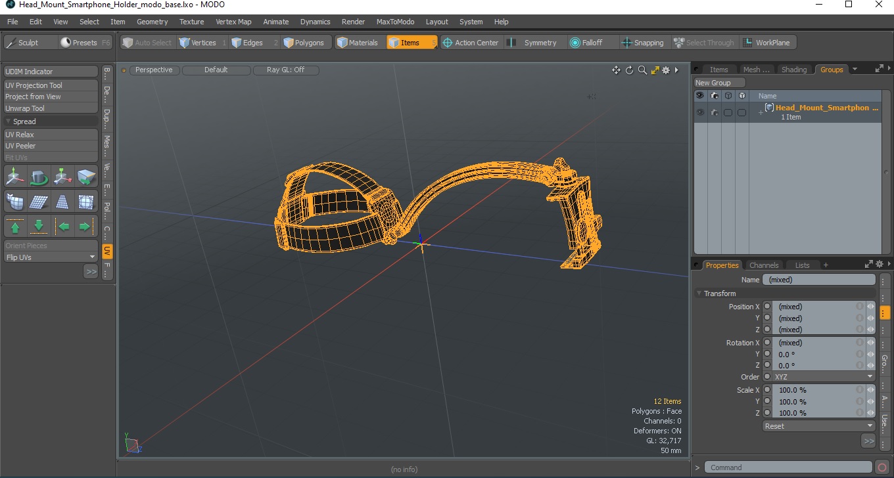Click Properties sidebar double-arrow more button
The image size is (894, 478).
point(868,441)
